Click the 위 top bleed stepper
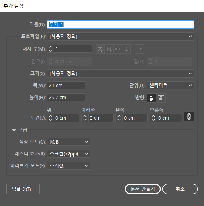204x206 pixels. 50,118
